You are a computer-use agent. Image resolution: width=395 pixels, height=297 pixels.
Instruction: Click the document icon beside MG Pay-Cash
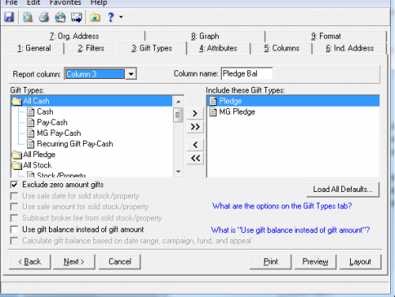[31, 133]
